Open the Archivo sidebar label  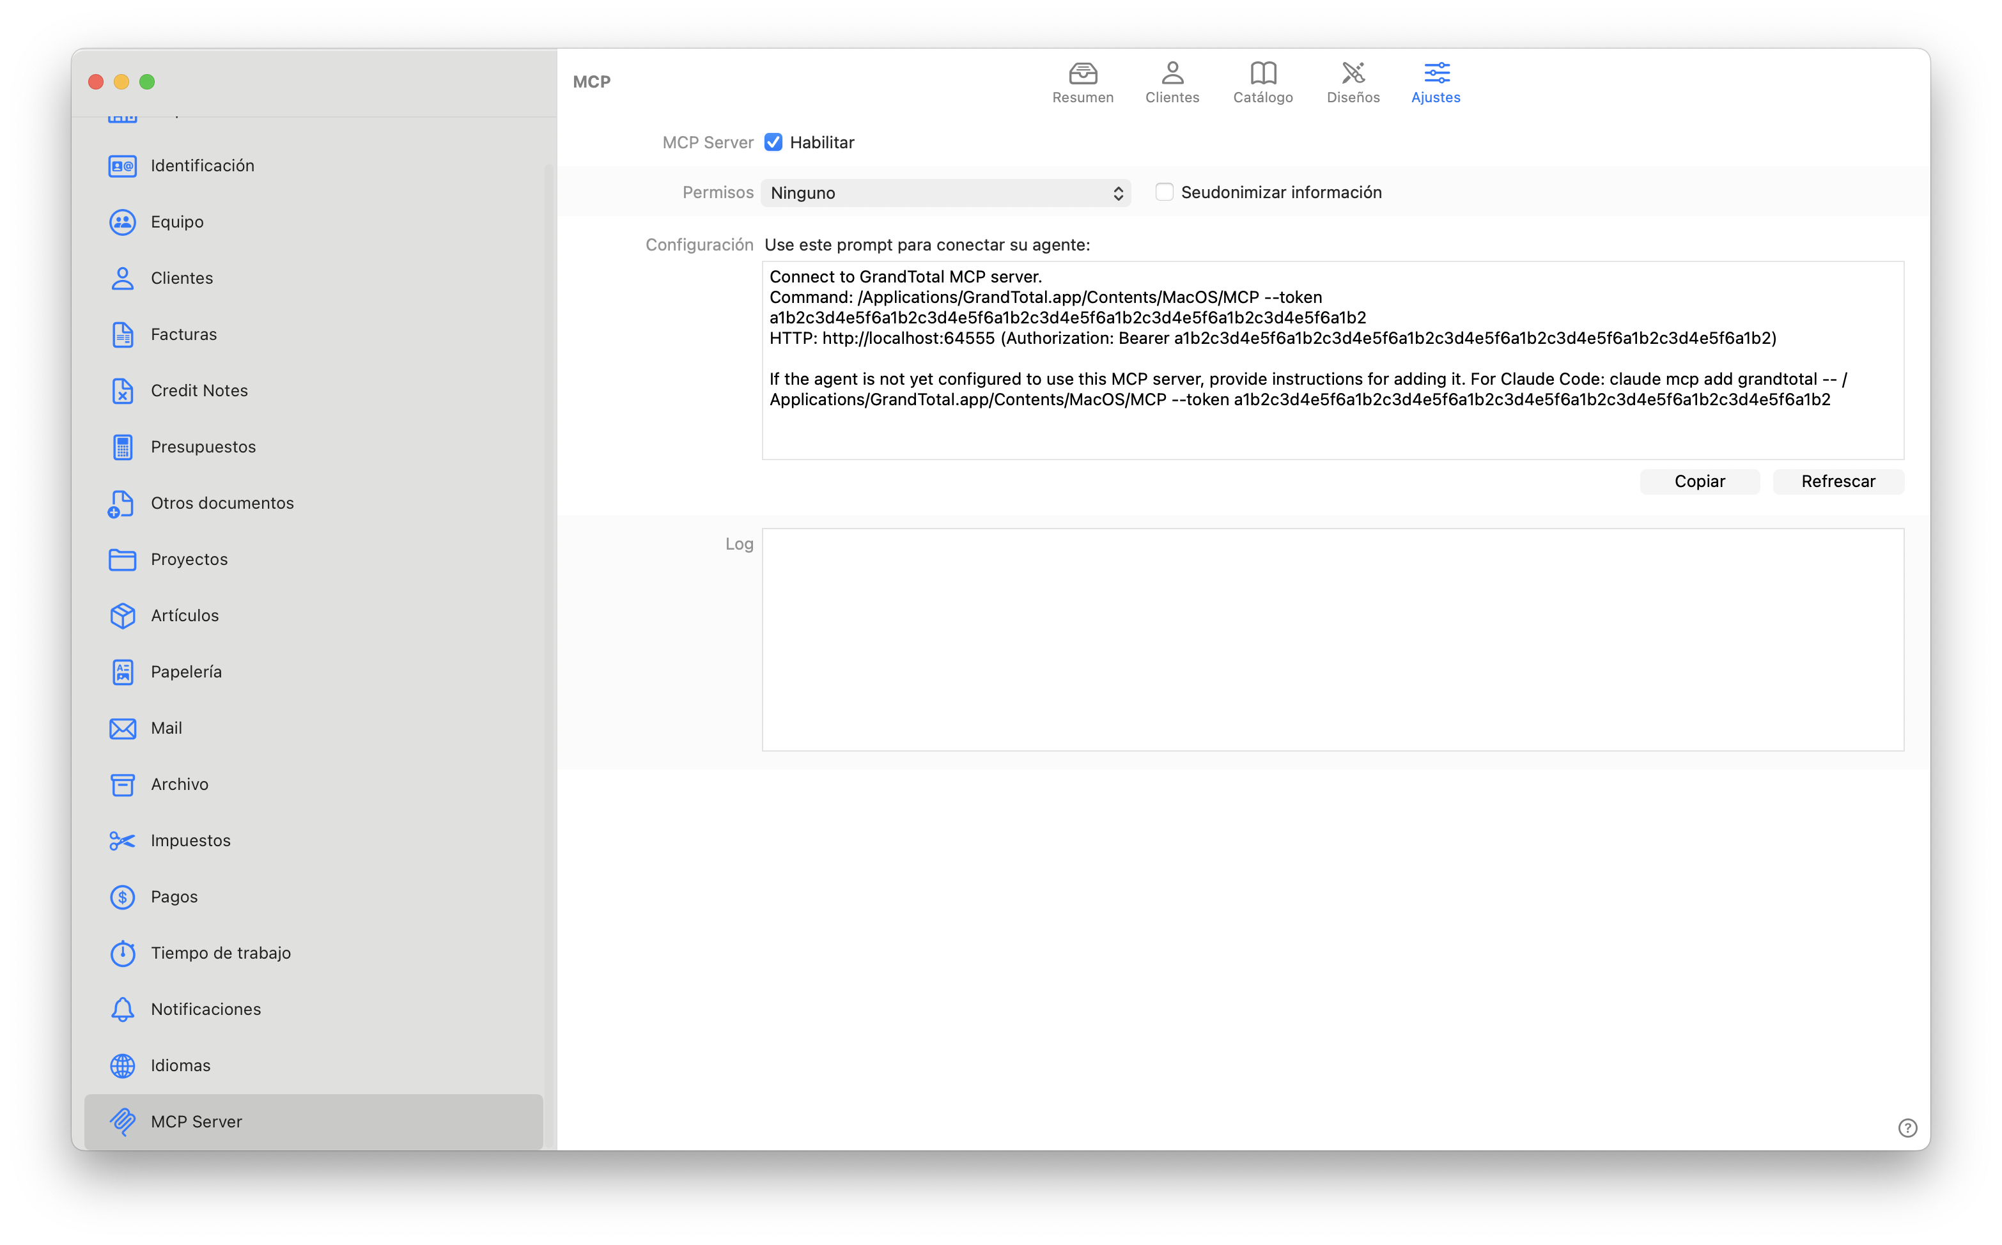pos(180,785)
